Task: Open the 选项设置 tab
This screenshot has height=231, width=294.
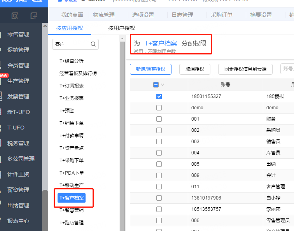Action: pos(143,15)
